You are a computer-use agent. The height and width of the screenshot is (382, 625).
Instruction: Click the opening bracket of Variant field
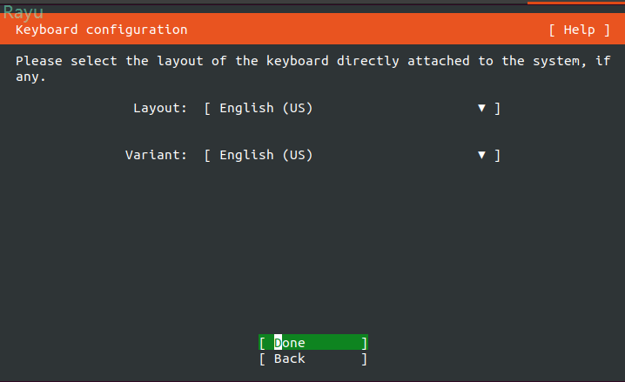[x=208, y=155]
